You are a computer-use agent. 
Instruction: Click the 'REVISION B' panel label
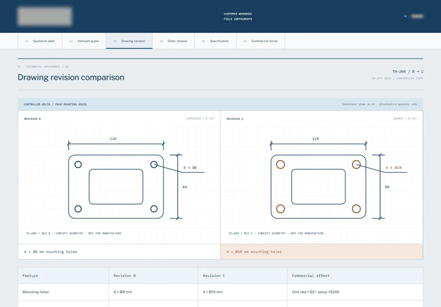[x=32, y=119]
